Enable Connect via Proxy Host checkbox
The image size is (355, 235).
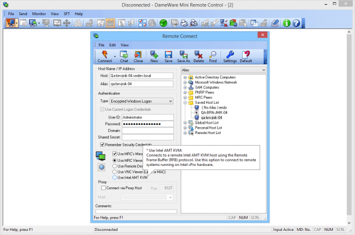104,188
